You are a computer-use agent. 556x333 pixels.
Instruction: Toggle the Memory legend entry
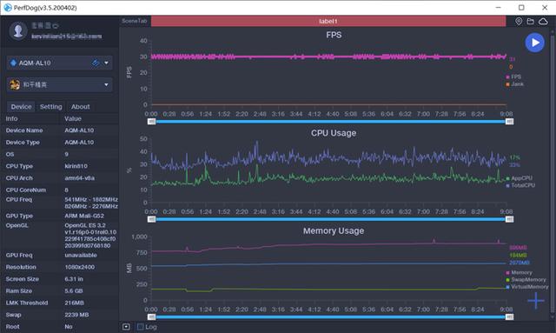pos(520,273)
